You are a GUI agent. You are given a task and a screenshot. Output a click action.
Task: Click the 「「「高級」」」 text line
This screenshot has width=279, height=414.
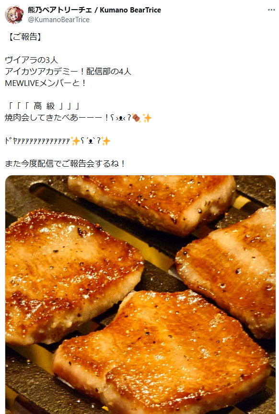[44, 106]
